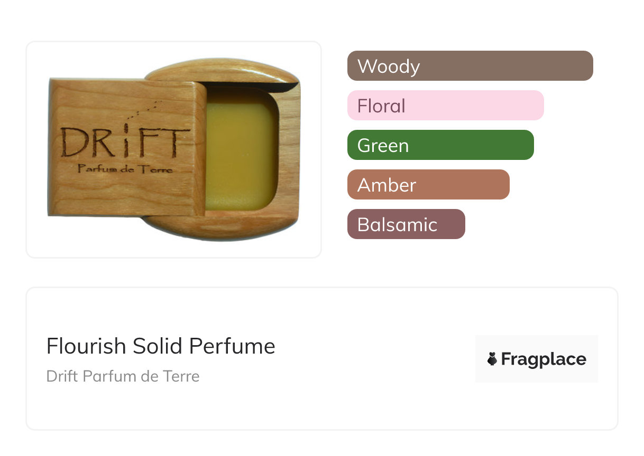Click the engraved DRIFT logo on the lid
This screenshot has height=456, width=644.
tap(125, 141)
